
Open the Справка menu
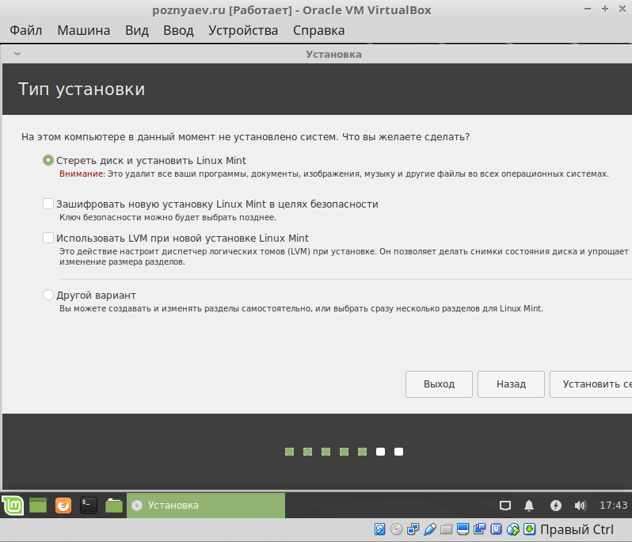click(318, 30)
